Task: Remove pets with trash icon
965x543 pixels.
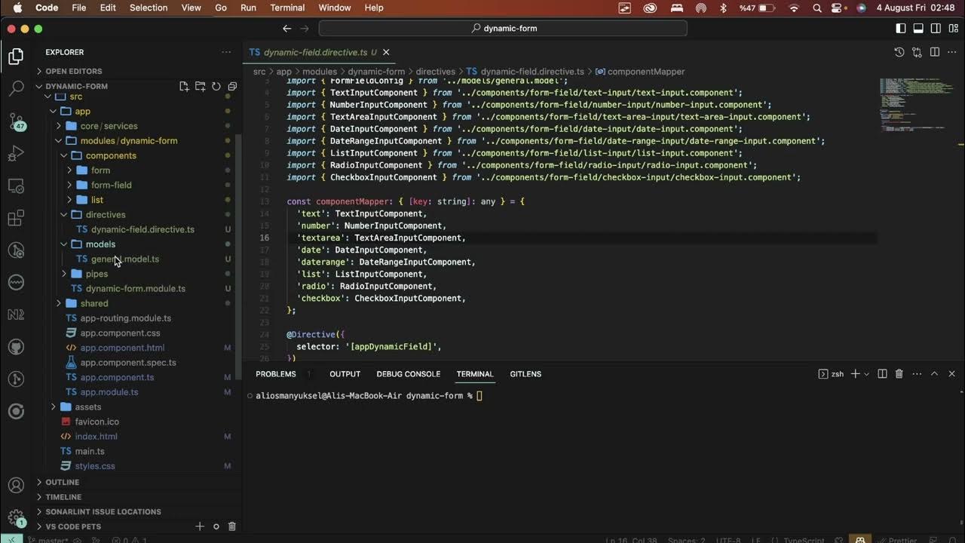Action: coord(232,526)
